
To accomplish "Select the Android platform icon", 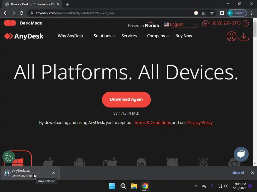I will (80, 162).
